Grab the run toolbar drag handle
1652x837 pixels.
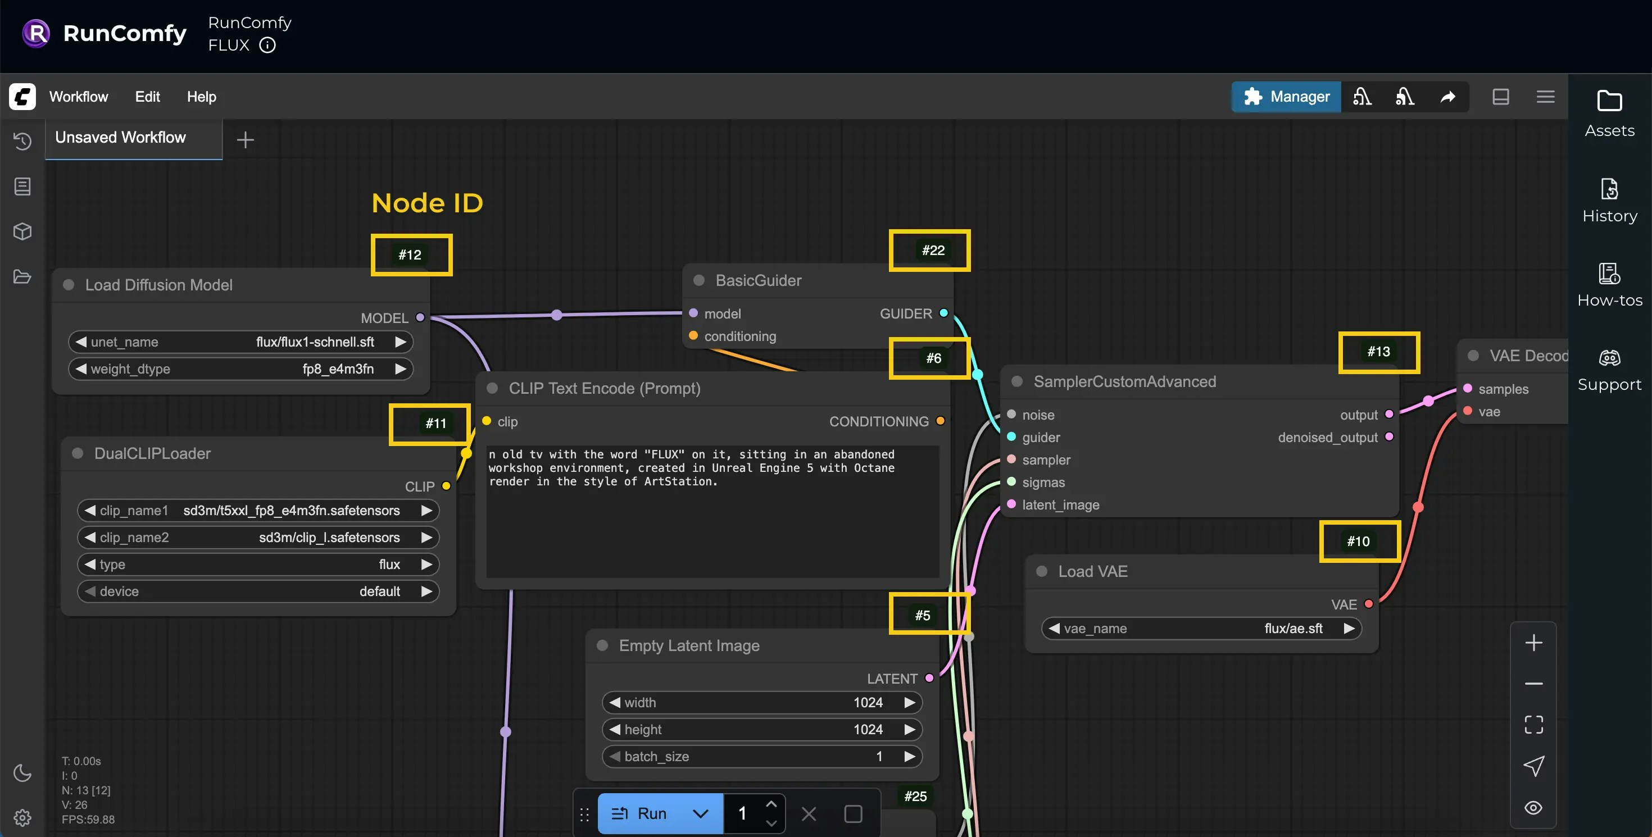(584, 814)
